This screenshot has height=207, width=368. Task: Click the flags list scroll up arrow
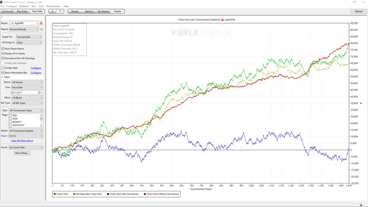coord(42,115)
